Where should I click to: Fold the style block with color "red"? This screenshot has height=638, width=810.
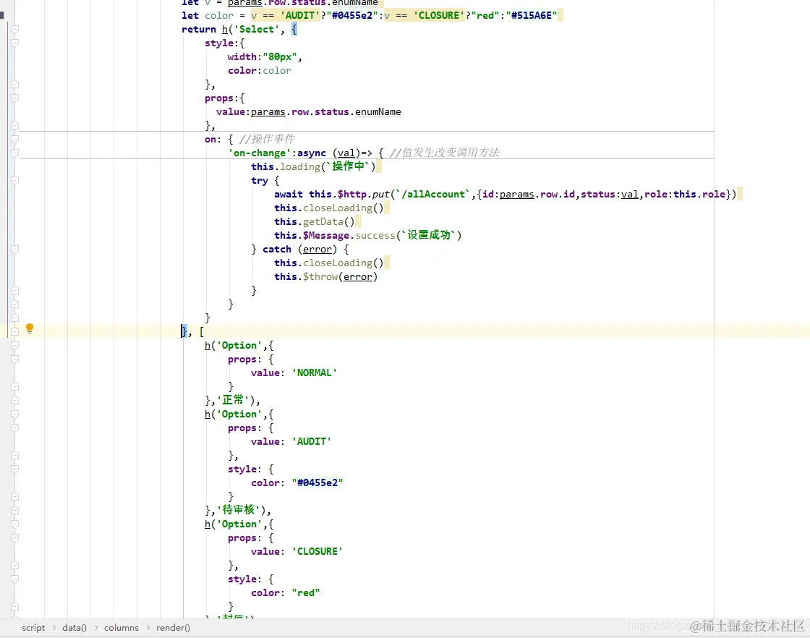point(15,579)
